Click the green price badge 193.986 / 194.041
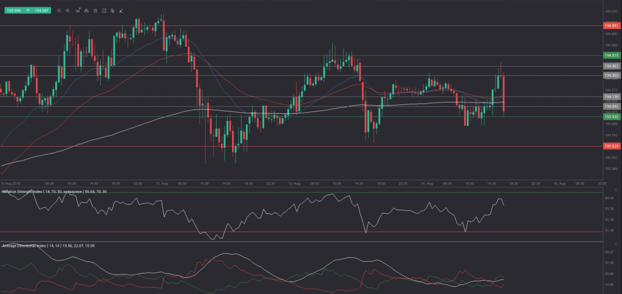The width and height of the screenshot is (622, 294). (x=25, y=10)
